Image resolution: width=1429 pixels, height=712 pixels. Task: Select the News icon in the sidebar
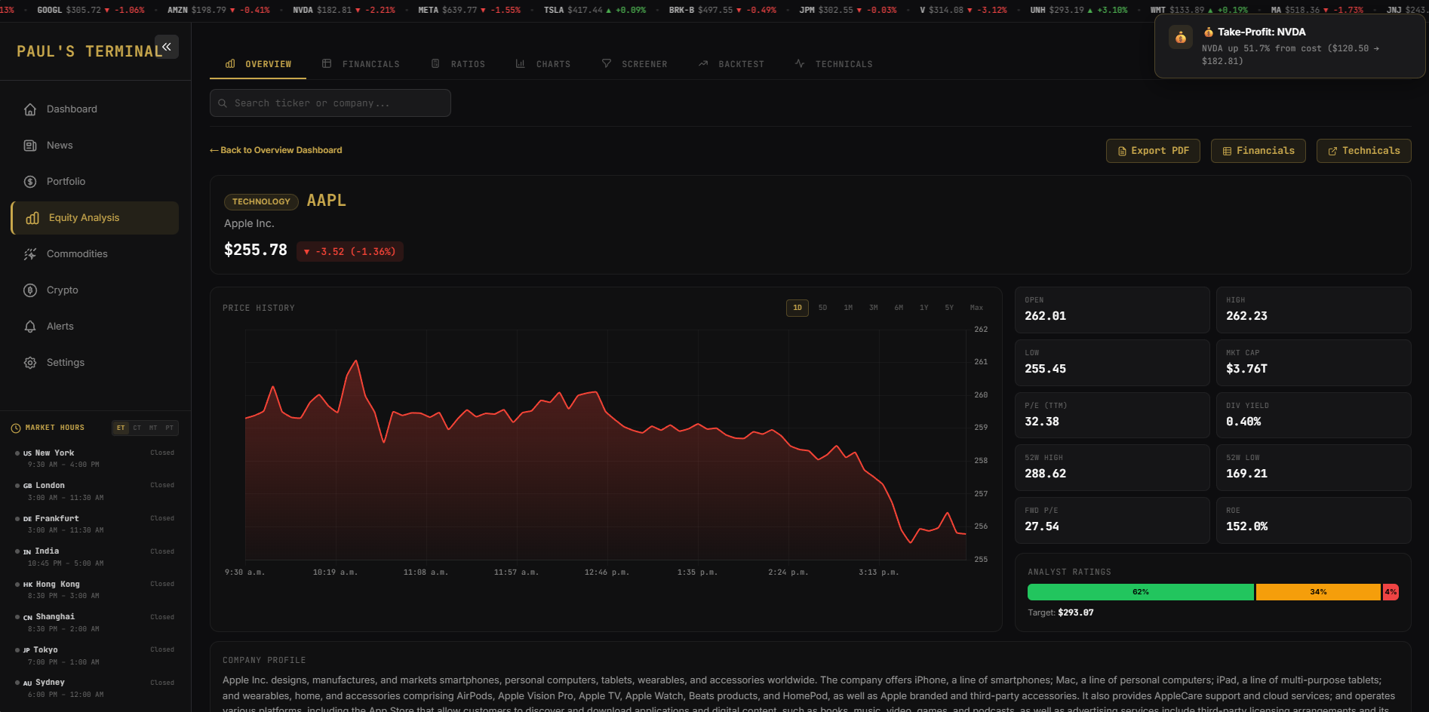(x=30, y=145)
